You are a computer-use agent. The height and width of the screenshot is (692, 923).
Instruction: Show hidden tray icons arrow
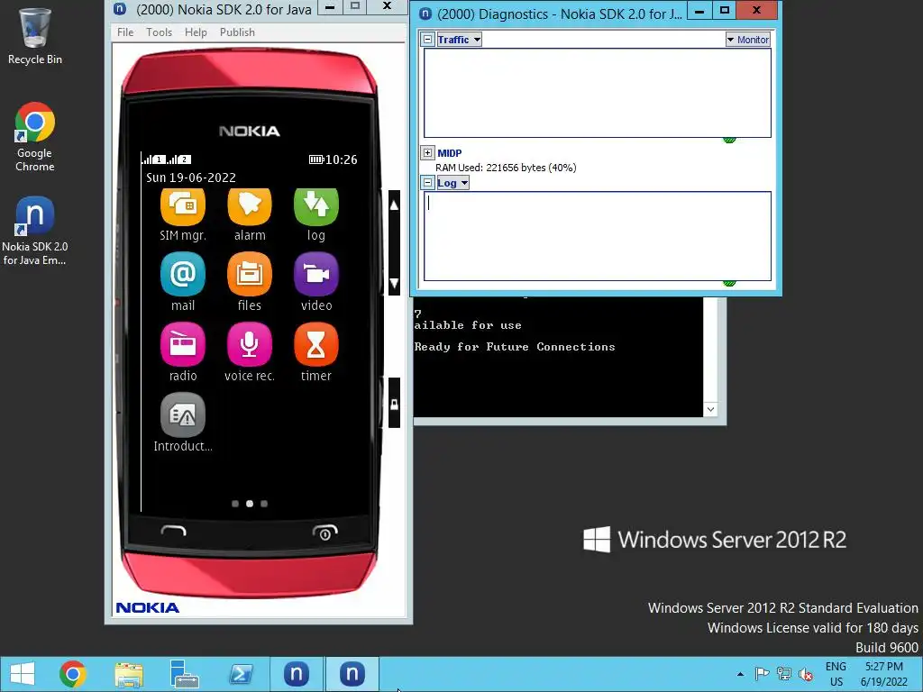tap(740, 674)
